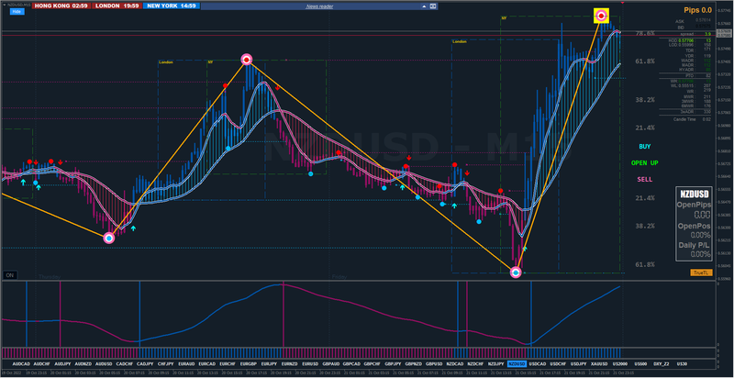Image resolution: width=734 pixels, height=378 pixels.
Task: Switch chart to EURUSD symbol
Action: tap(310, 364)
